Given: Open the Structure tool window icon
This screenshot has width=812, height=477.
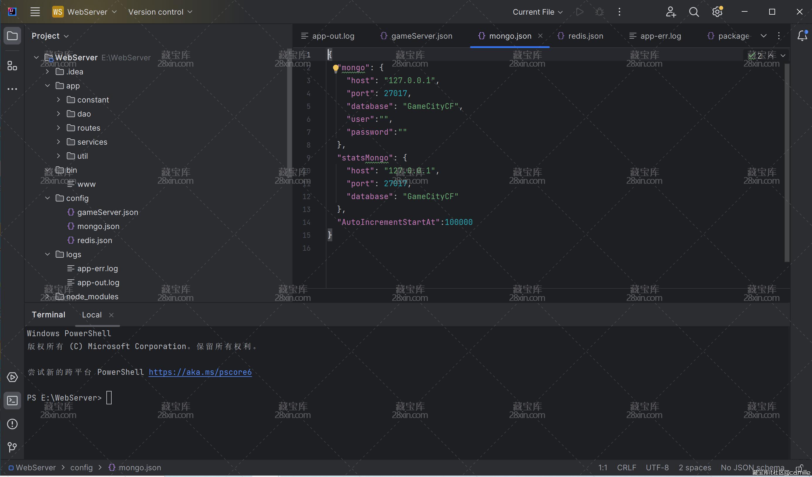Looking at the screenshot, I should (x=12, y=66).
